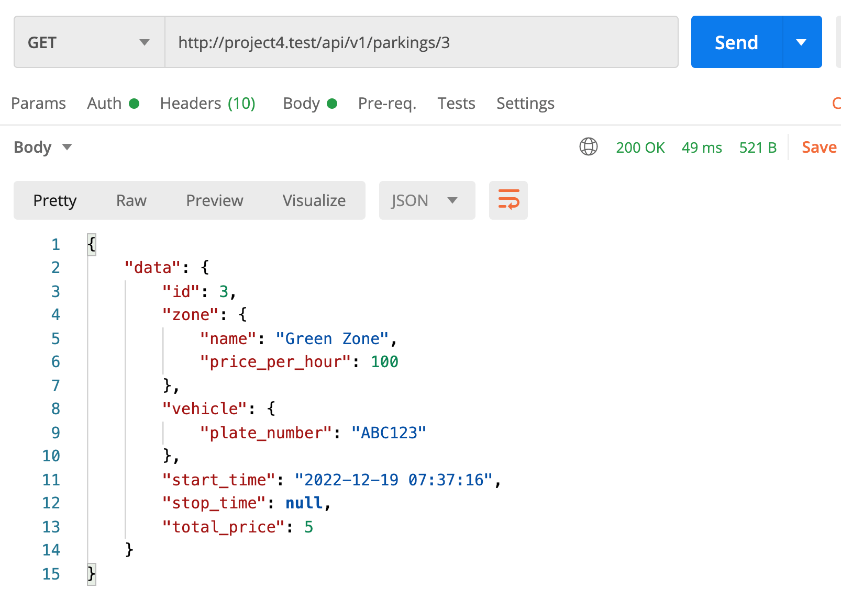
Task: Switch to the Settings tab
Action: tap(525, 103)
